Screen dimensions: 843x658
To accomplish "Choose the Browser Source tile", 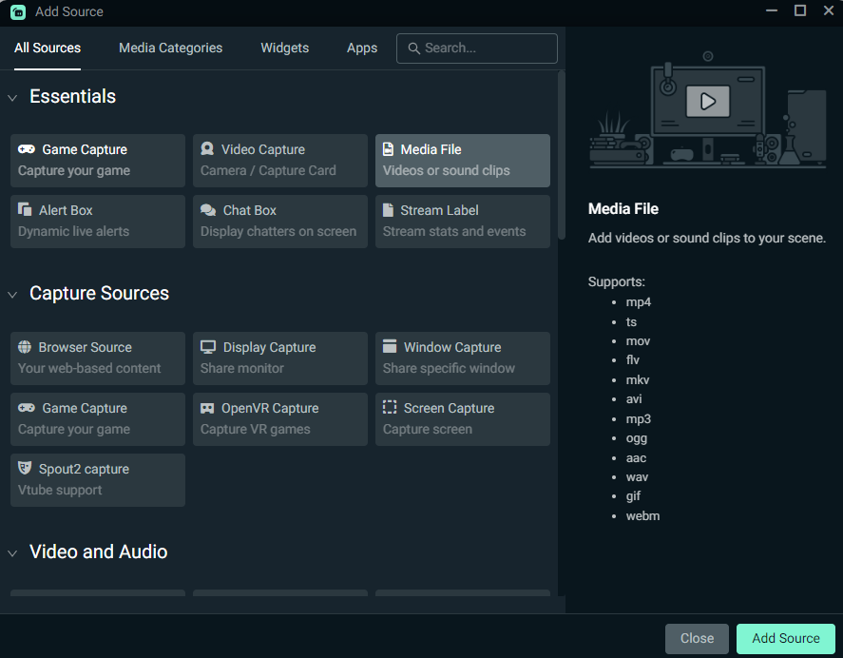I will [97, 358].
